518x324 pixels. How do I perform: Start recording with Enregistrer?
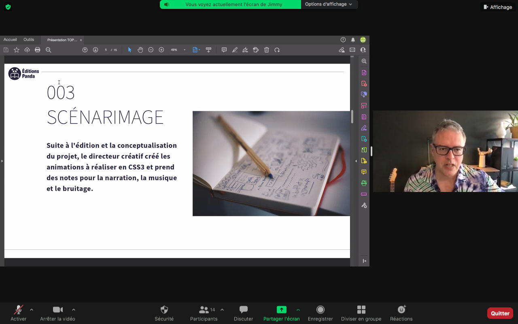point(320,313)
